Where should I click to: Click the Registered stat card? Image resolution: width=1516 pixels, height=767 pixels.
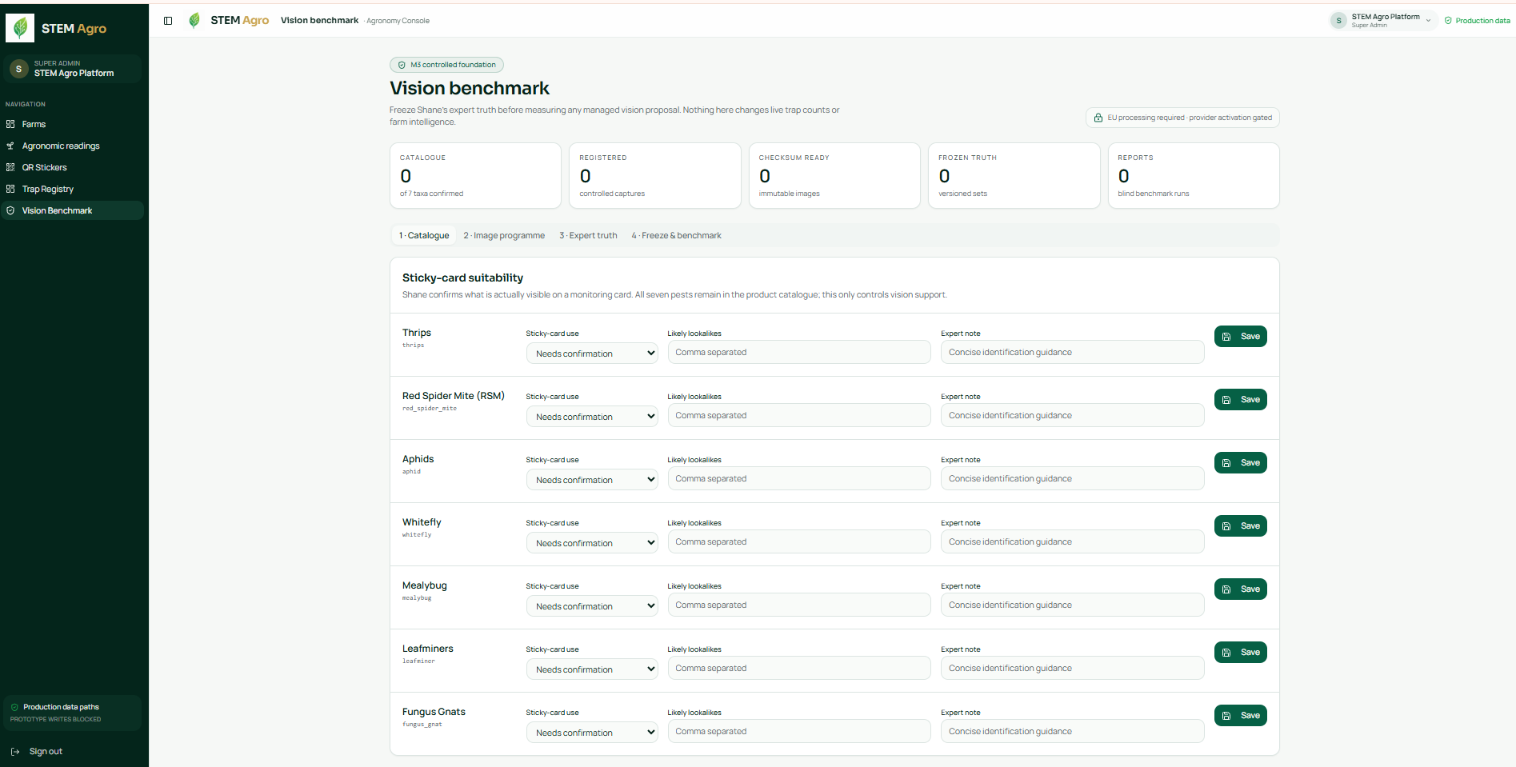tap(654, 176)
